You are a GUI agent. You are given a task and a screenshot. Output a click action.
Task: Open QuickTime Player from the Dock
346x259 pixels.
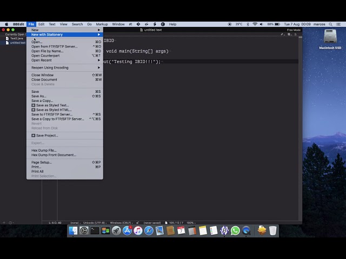click(246, 230)
